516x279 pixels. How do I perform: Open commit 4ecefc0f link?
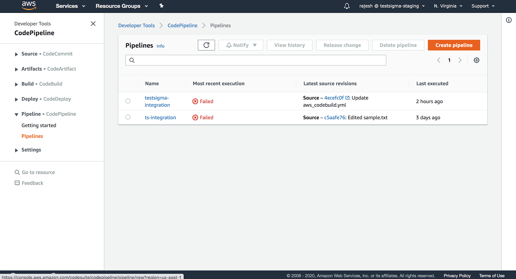[x=334, y=98]
